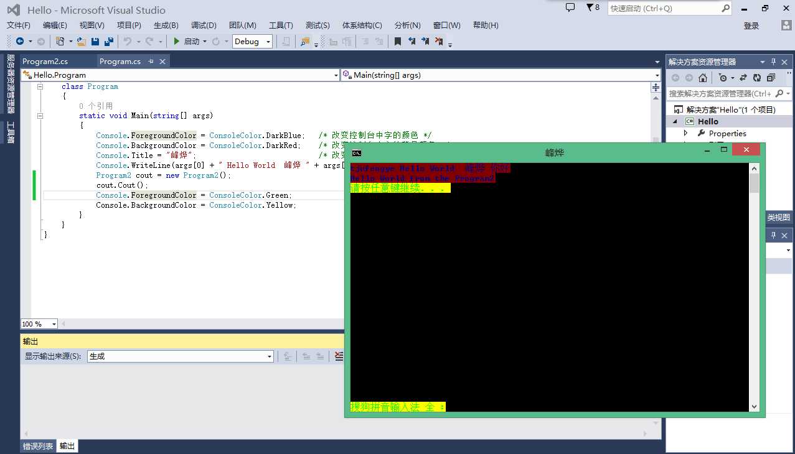Open the 生成(B) menu
This screenshot has height=454, width=795.
coord(166,25)
